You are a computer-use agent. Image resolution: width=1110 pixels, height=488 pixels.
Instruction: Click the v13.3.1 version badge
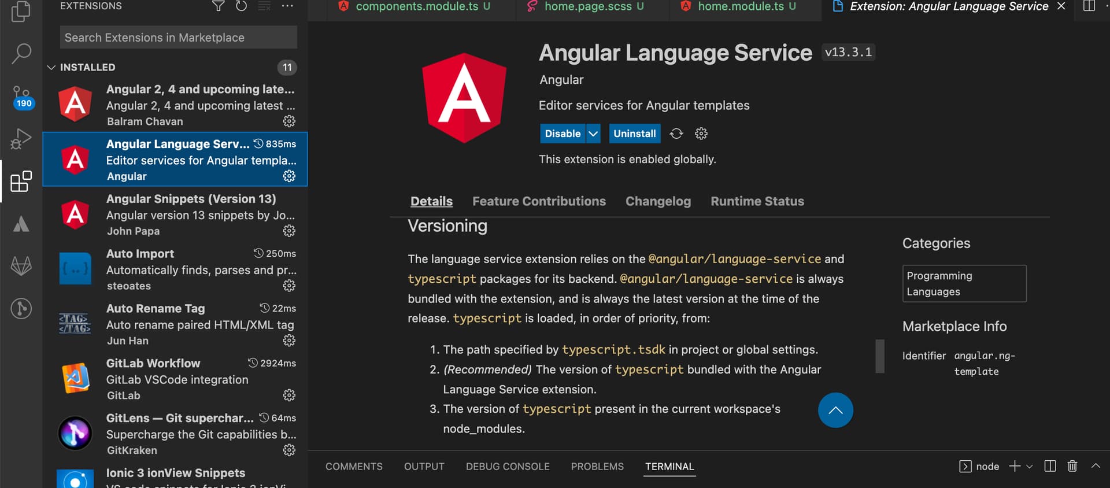(848, 52)
